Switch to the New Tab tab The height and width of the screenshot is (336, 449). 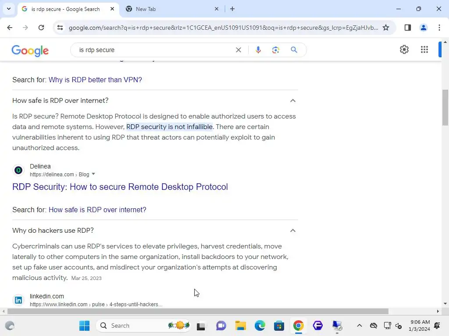(x=146, y=9)
